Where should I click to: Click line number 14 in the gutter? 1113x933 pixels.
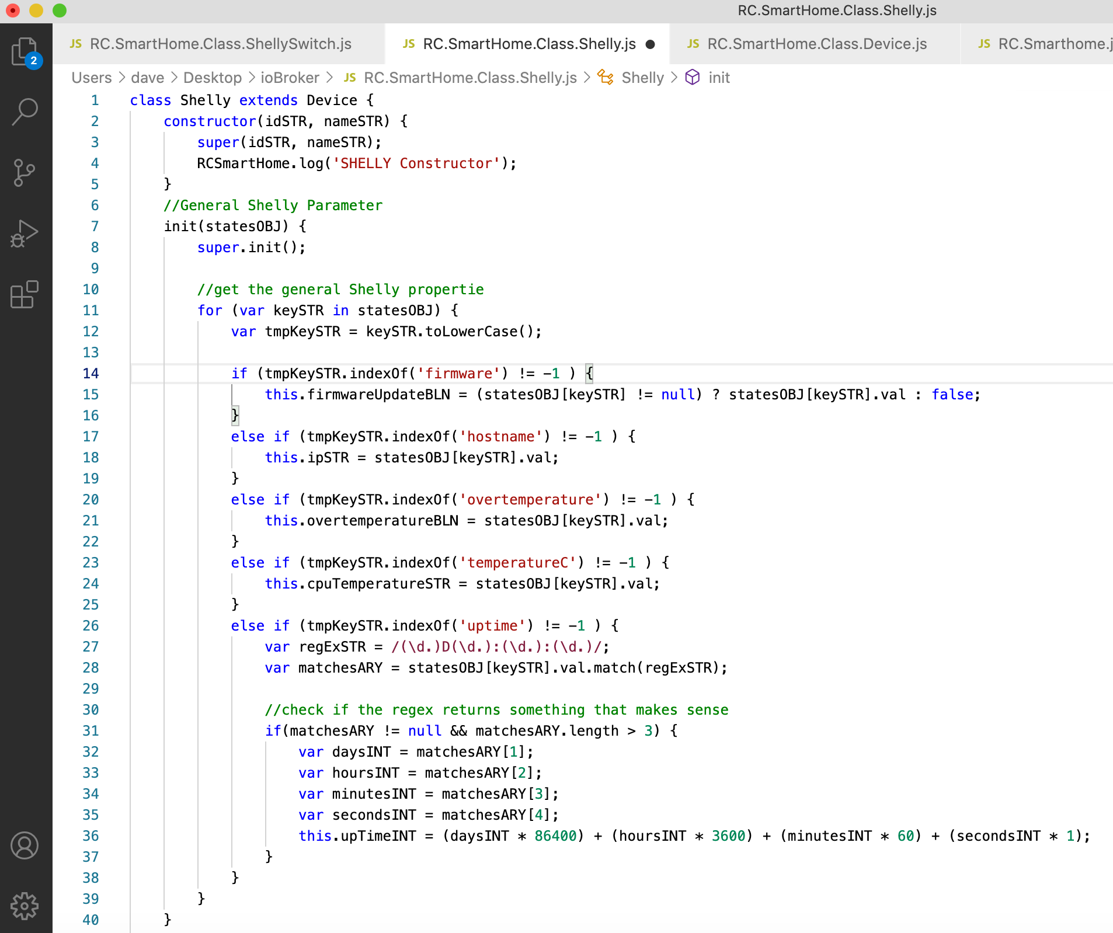point(91,374)
